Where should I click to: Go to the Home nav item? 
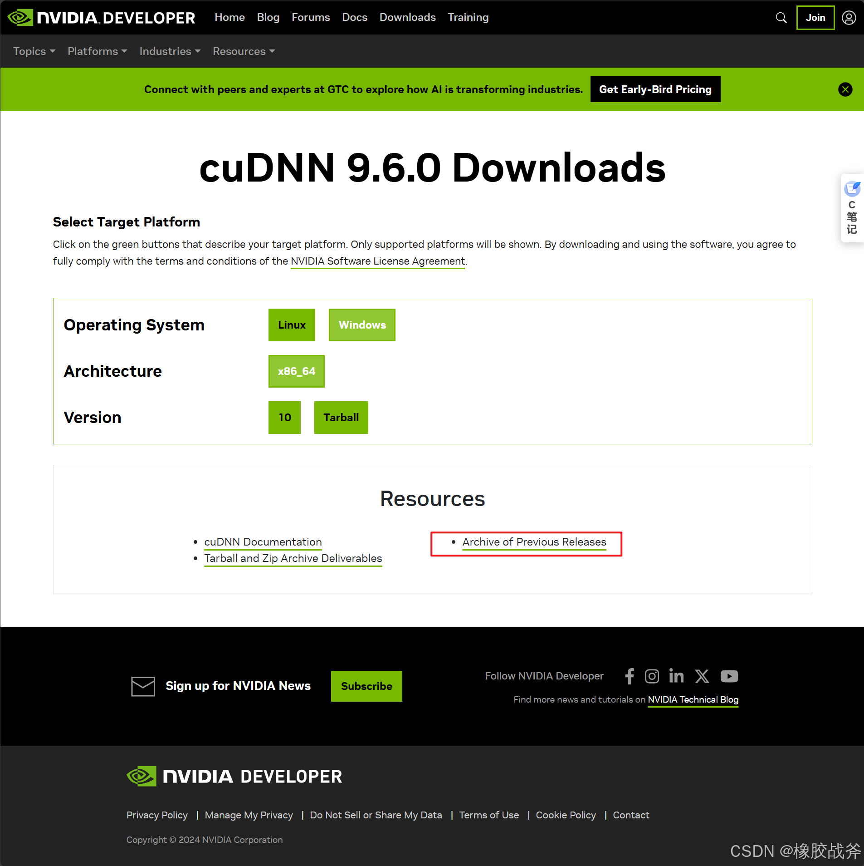(229, 17)
